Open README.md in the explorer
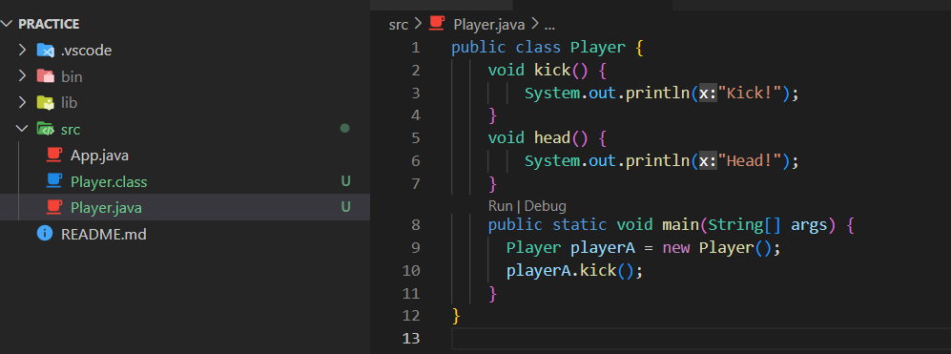951x354 pixels. pos(104,234)
